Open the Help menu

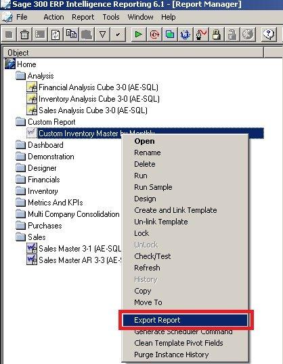[x=169, y=17]
